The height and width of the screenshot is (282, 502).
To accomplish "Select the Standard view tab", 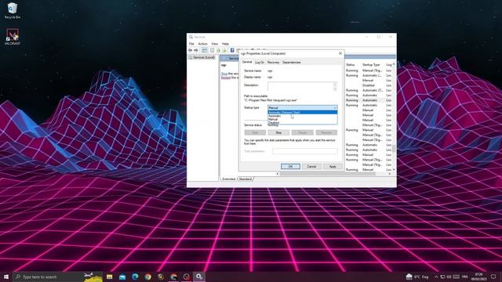I will pyautogui.click(x=246, y=179).
